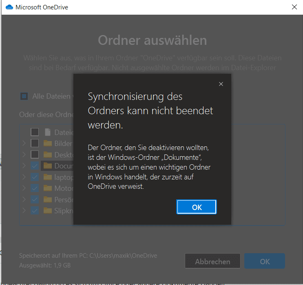Click the Abbrechen button

pyautogui.click(x=212, y=261)
